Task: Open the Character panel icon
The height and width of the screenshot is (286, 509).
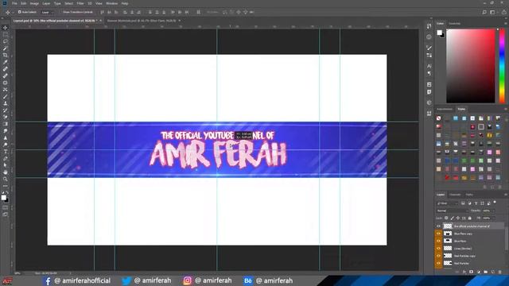Action: click(x=429, y=66)
